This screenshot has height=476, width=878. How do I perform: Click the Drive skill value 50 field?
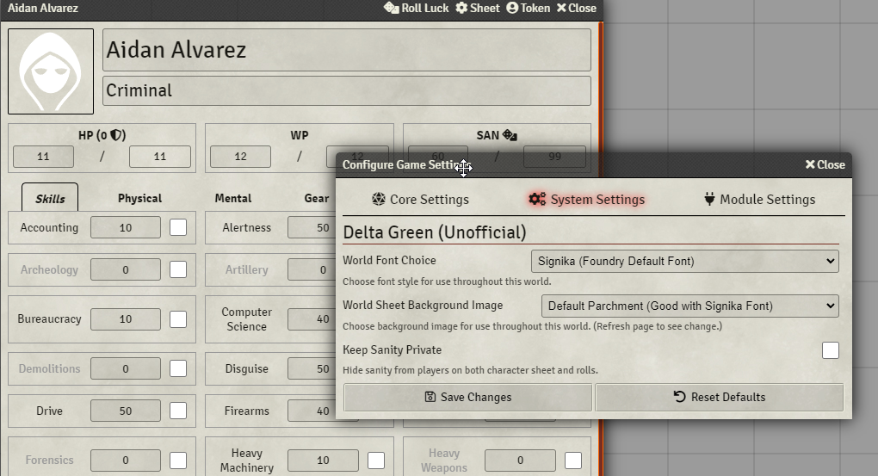[x=126, y=411]
